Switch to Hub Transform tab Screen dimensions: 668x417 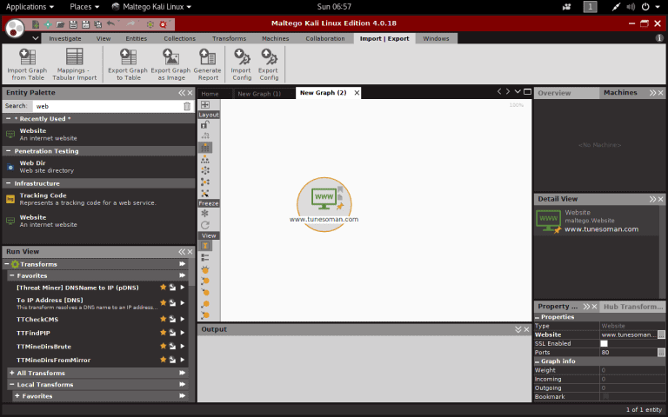tap(633, 307)
